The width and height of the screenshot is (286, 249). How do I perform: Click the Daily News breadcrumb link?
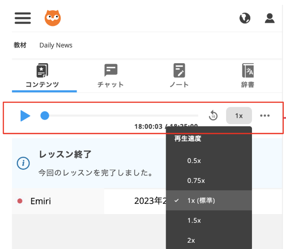(56, 45)
